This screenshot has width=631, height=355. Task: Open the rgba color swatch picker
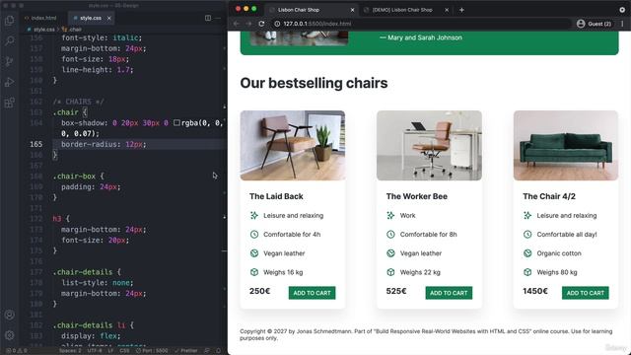pyautogui.click(x=176, y=122)
